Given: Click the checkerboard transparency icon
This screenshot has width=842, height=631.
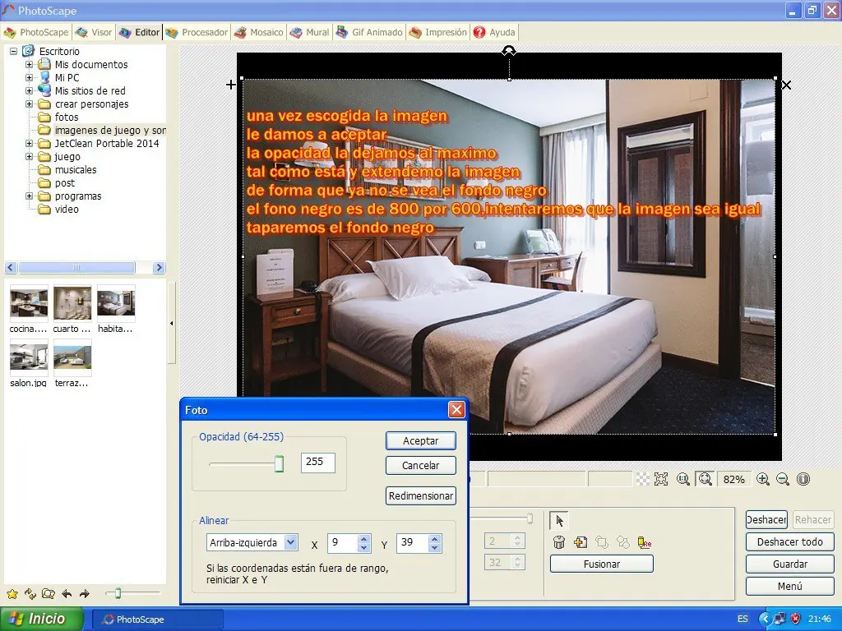Looking at the screenshot, I should click(x=643, y=479).
